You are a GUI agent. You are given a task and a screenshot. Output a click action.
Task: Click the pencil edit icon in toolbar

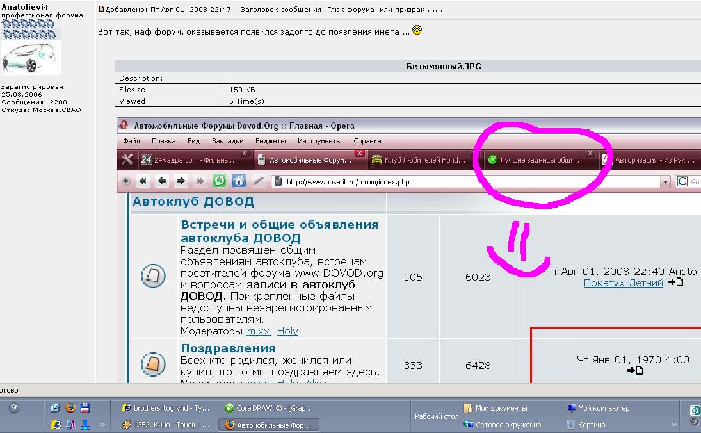(x=258, y=181)
